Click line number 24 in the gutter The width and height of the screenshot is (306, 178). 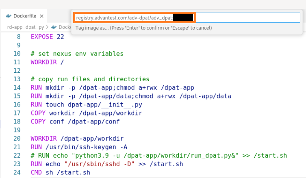click(17, 173)
